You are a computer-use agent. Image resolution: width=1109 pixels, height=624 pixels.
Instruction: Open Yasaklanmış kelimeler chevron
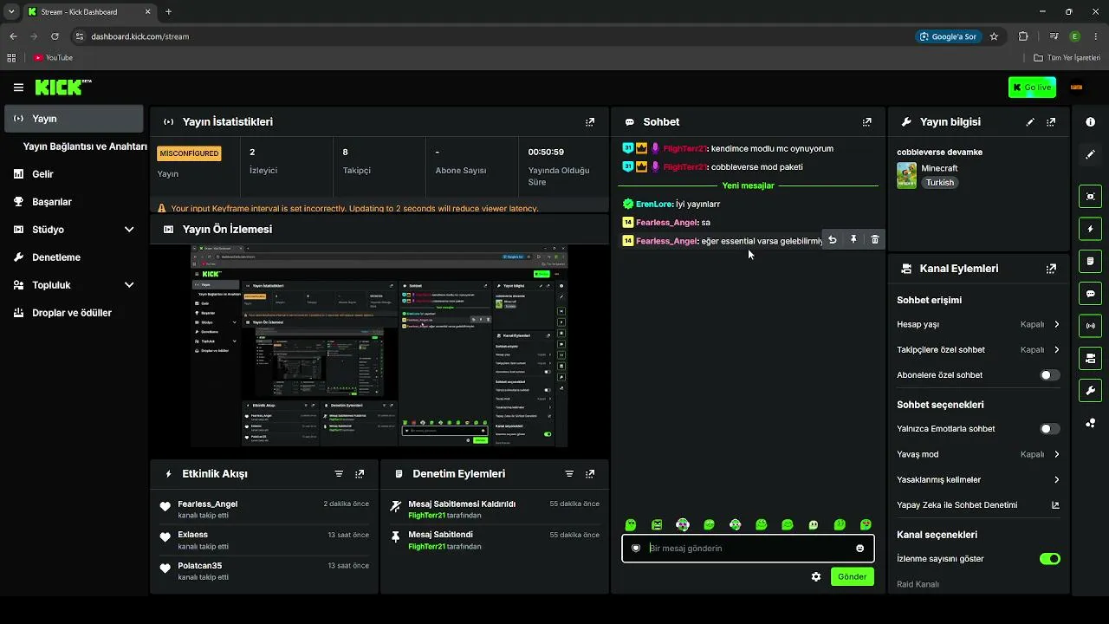point(1056,480)
